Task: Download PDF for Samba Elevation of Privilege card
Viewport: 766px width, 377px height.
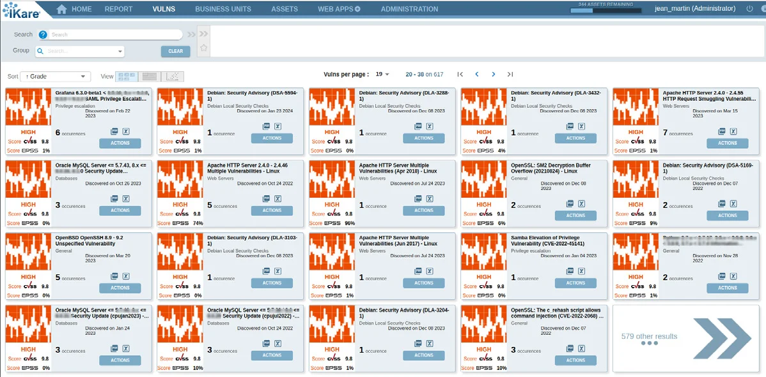Action: 570,271
